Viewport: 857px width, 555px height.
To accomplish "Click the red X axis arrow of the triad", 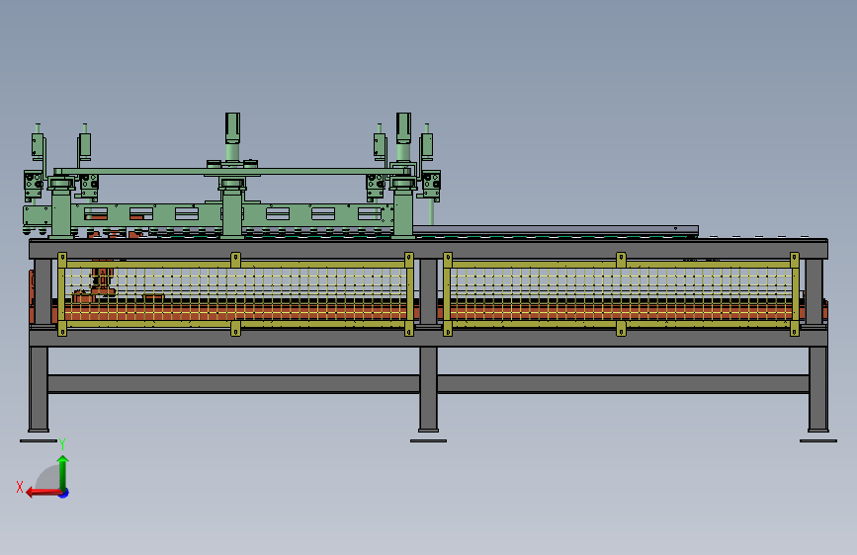I will pos(44,493).
